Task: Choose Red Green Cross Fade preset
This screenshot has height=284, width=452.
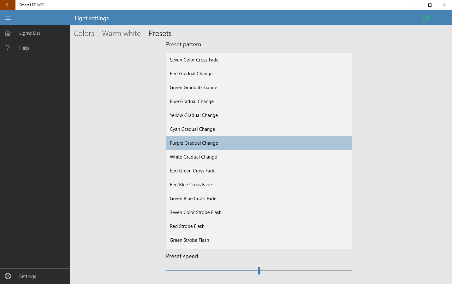Action: point(259,171)
